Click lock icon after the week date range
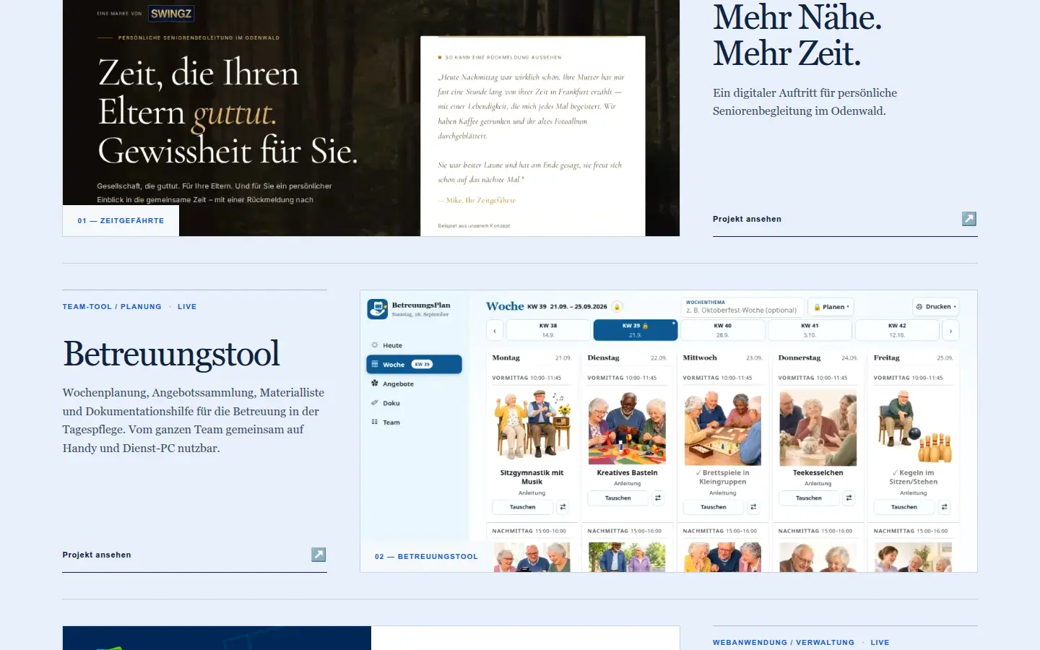The height and width of the screenshot is (650, 1040). [617, 307]
